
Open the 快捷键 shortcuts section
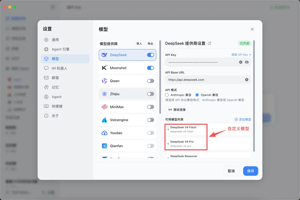pos(65,106)
